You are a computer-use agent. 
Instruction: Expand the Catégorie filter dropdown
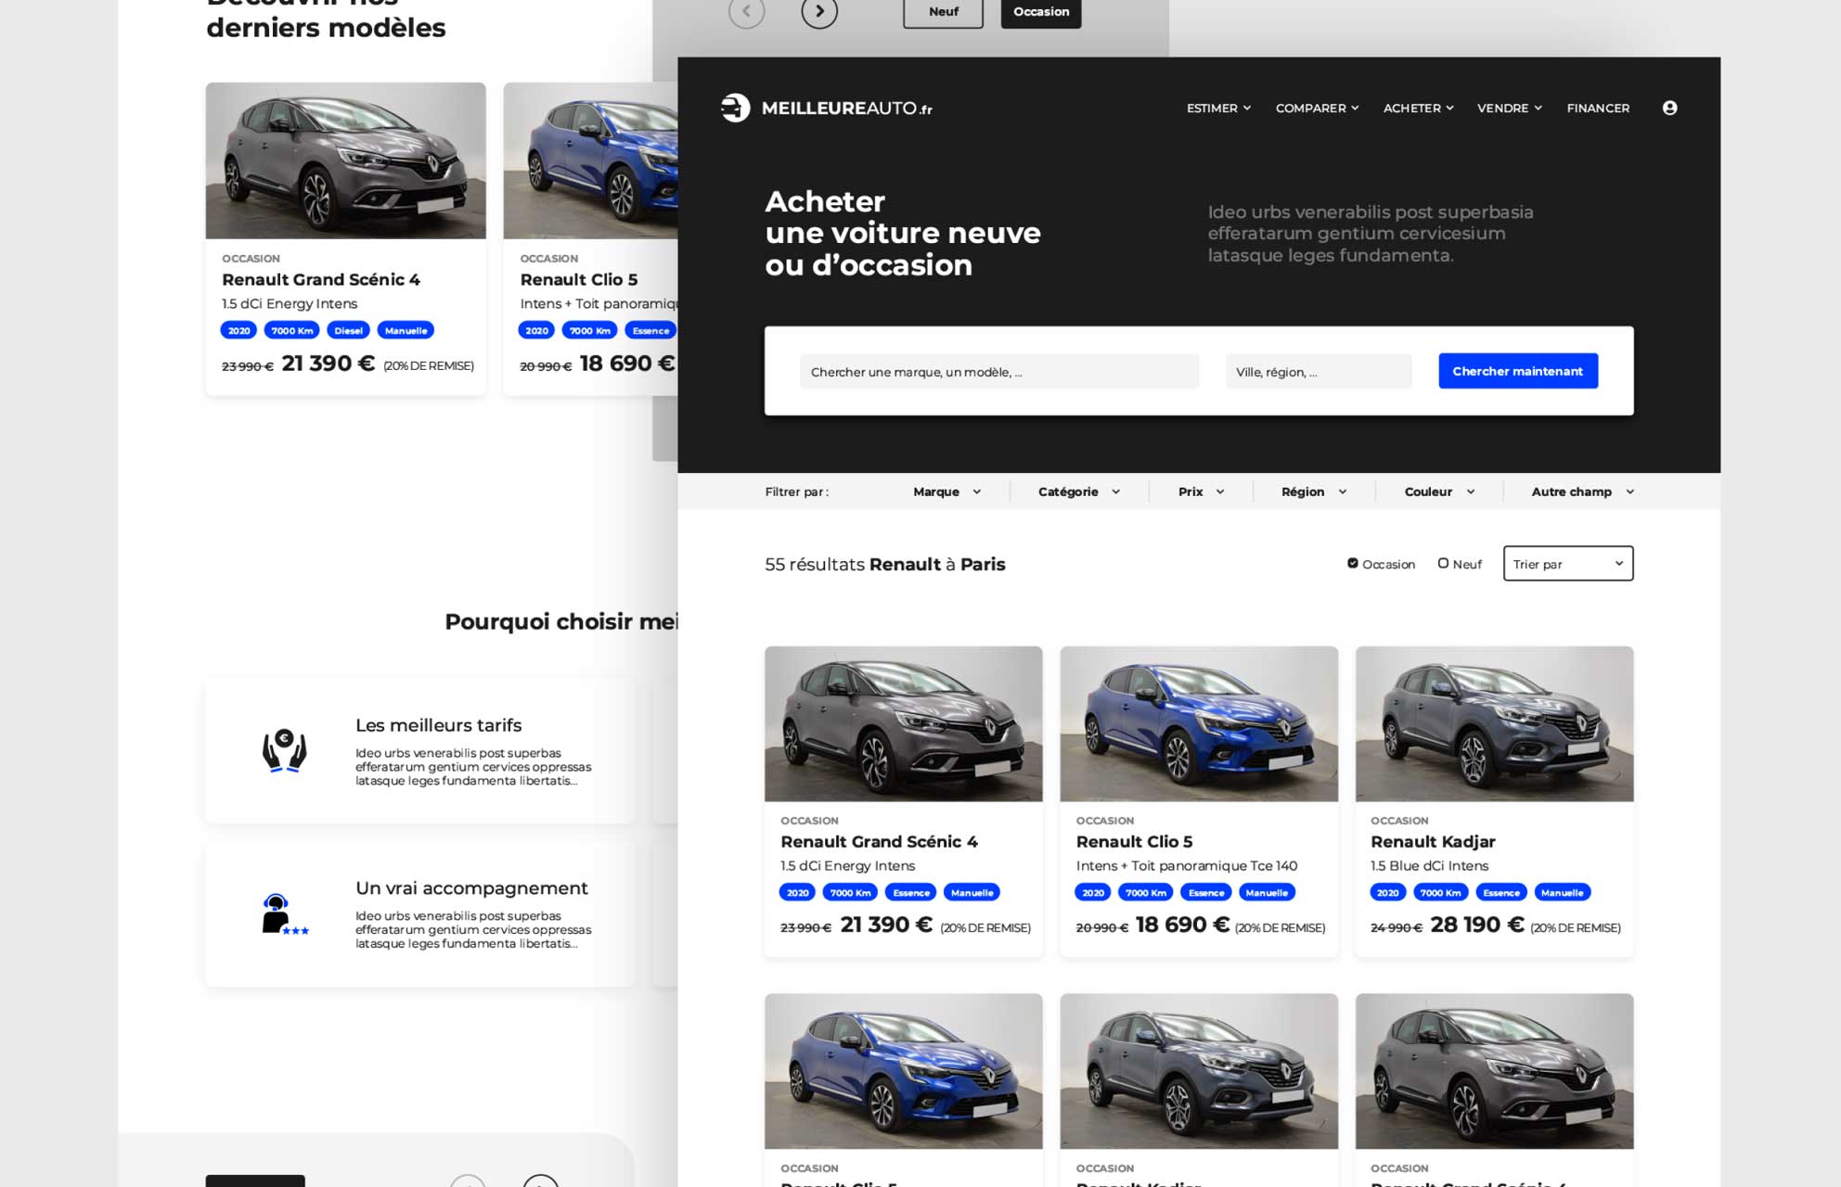click(x=1079, y=491)
